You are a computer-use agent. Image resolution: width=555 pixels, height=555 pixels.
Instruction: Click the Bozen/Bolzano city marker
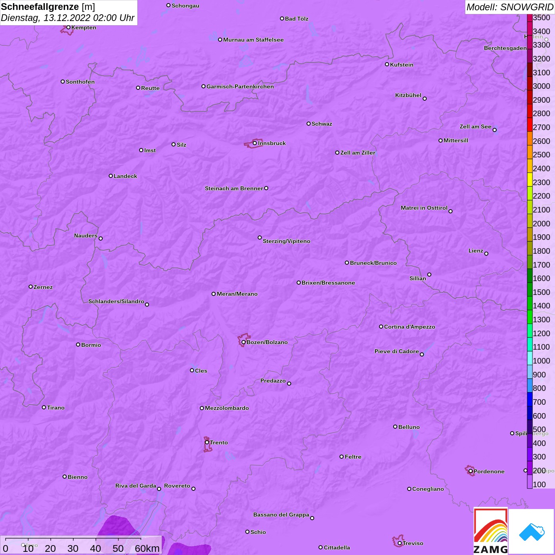pos(243,342)
